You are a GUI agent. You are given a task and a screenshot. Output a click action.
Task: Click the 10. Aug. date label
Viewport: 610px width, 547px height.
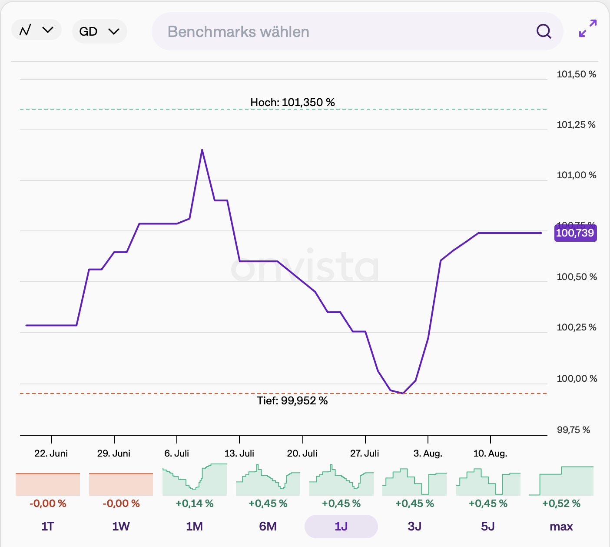click(x=491, y=454)
